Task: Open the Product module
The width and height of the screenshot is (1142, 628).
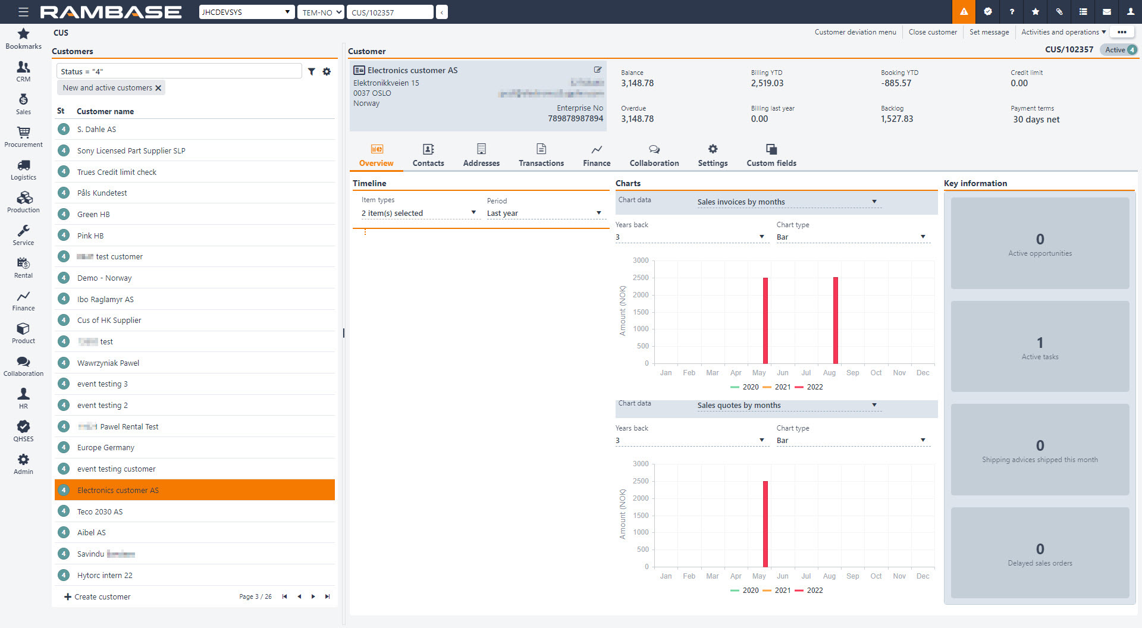Action: 23,333
